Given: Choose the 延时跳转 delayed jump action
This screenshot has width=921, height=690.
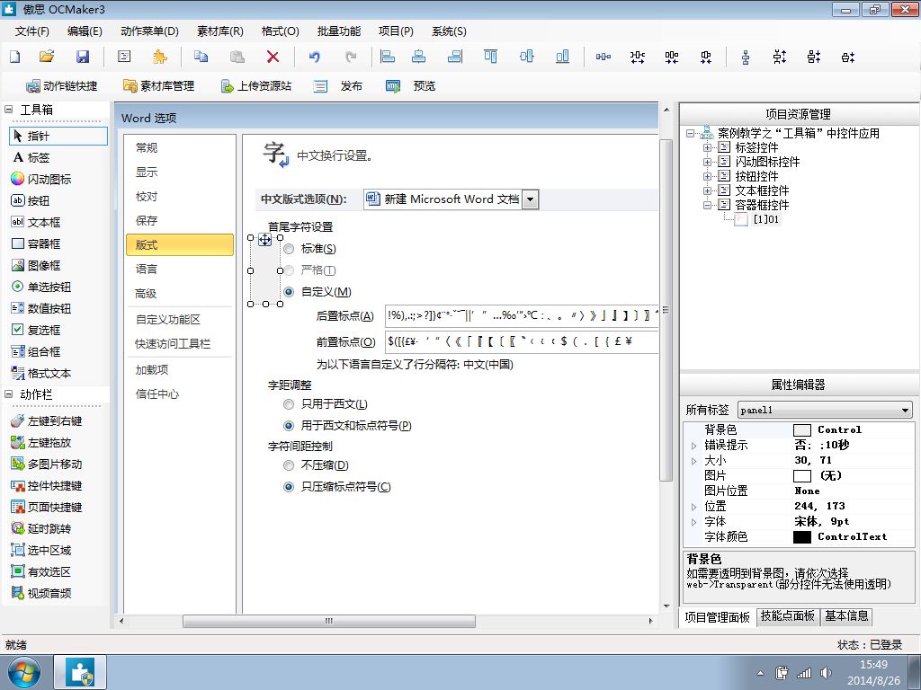Looking at the screenshot, I should [x=41, y=528].
